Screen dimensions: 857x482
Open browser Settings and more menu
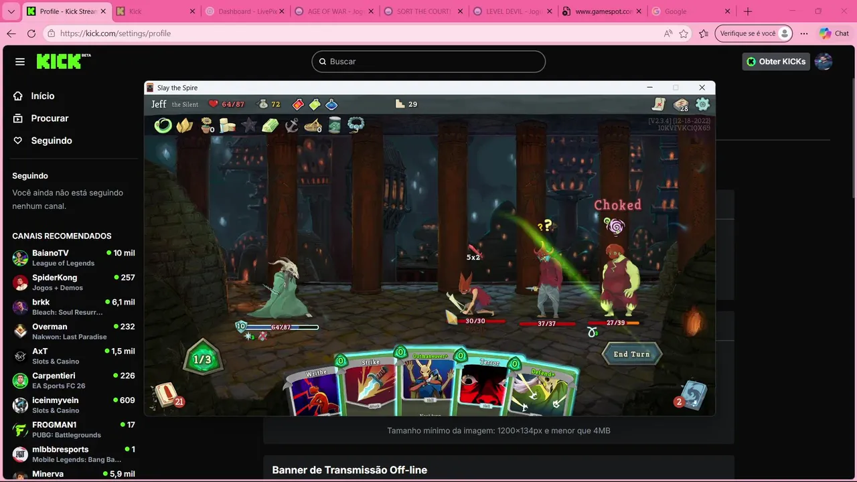click(803, 33)
